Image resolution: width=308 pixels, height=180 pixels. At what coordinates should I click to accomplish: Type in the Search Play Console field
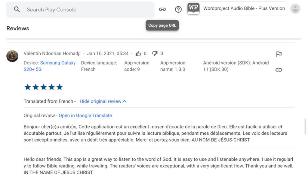point(87,10)
